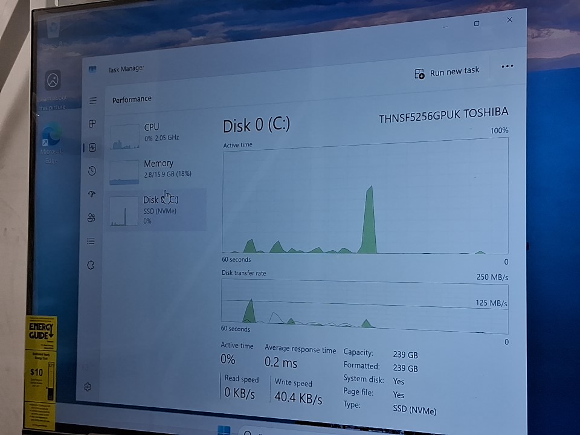Maximize the Task Manager window
The image size is (580, 435).
coord(477,24)
